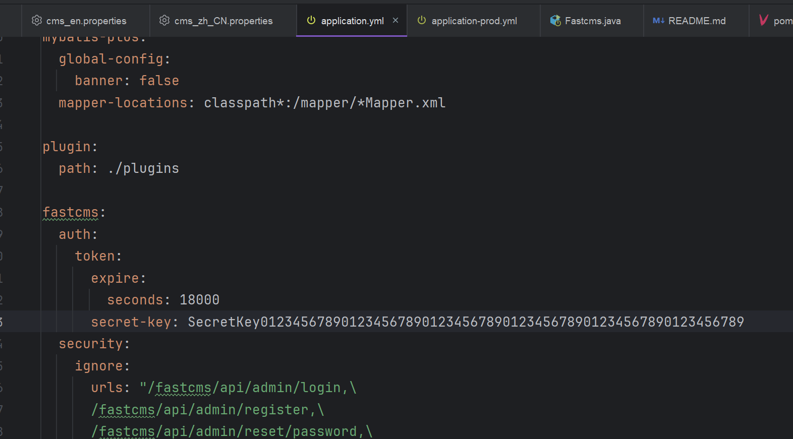Click the 18000 seconds value
The width and height of the screenshot is (793, 439).
(x=199, y=300)
